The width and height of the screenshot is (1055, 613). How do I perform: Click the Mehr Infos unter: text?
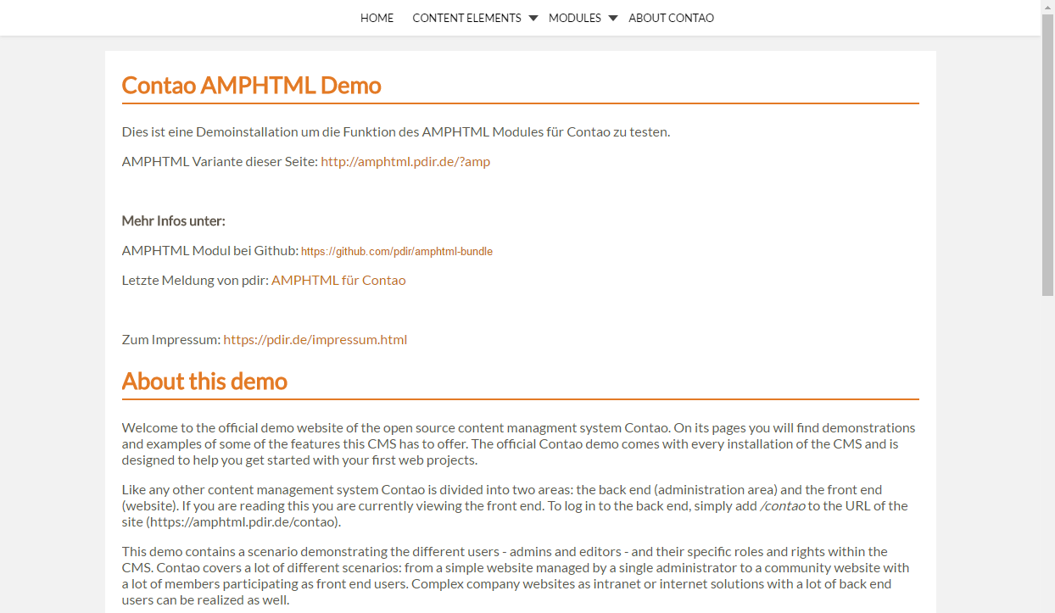174,221
